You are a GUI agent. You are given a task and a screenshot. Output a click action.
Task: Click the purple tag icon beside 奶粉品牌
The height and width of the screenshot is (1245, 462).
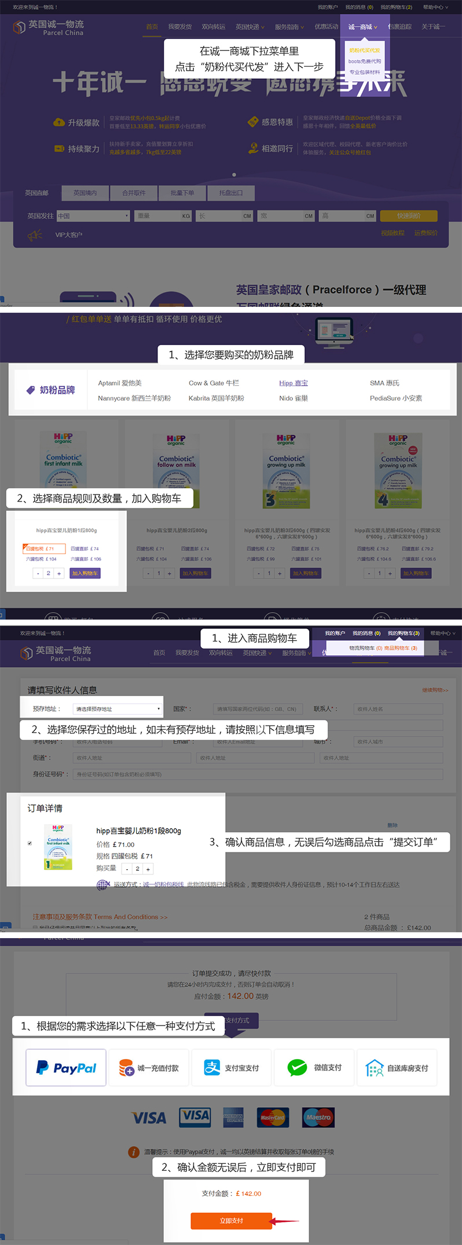pos(31,390)
